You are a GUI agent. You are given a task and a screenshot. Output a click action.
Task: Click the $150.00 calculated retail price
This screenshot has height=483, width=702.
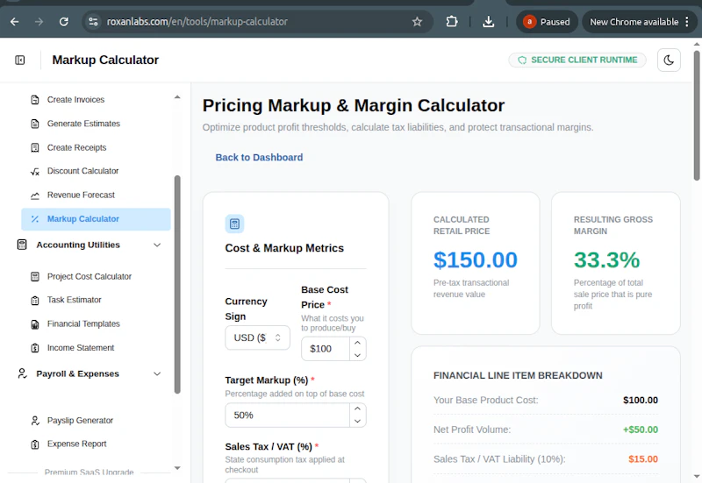(x=476, y=259)
